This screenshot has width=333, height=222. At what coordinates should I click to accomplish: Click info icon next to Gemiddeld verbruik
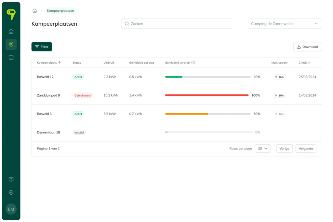click(193, 63)
